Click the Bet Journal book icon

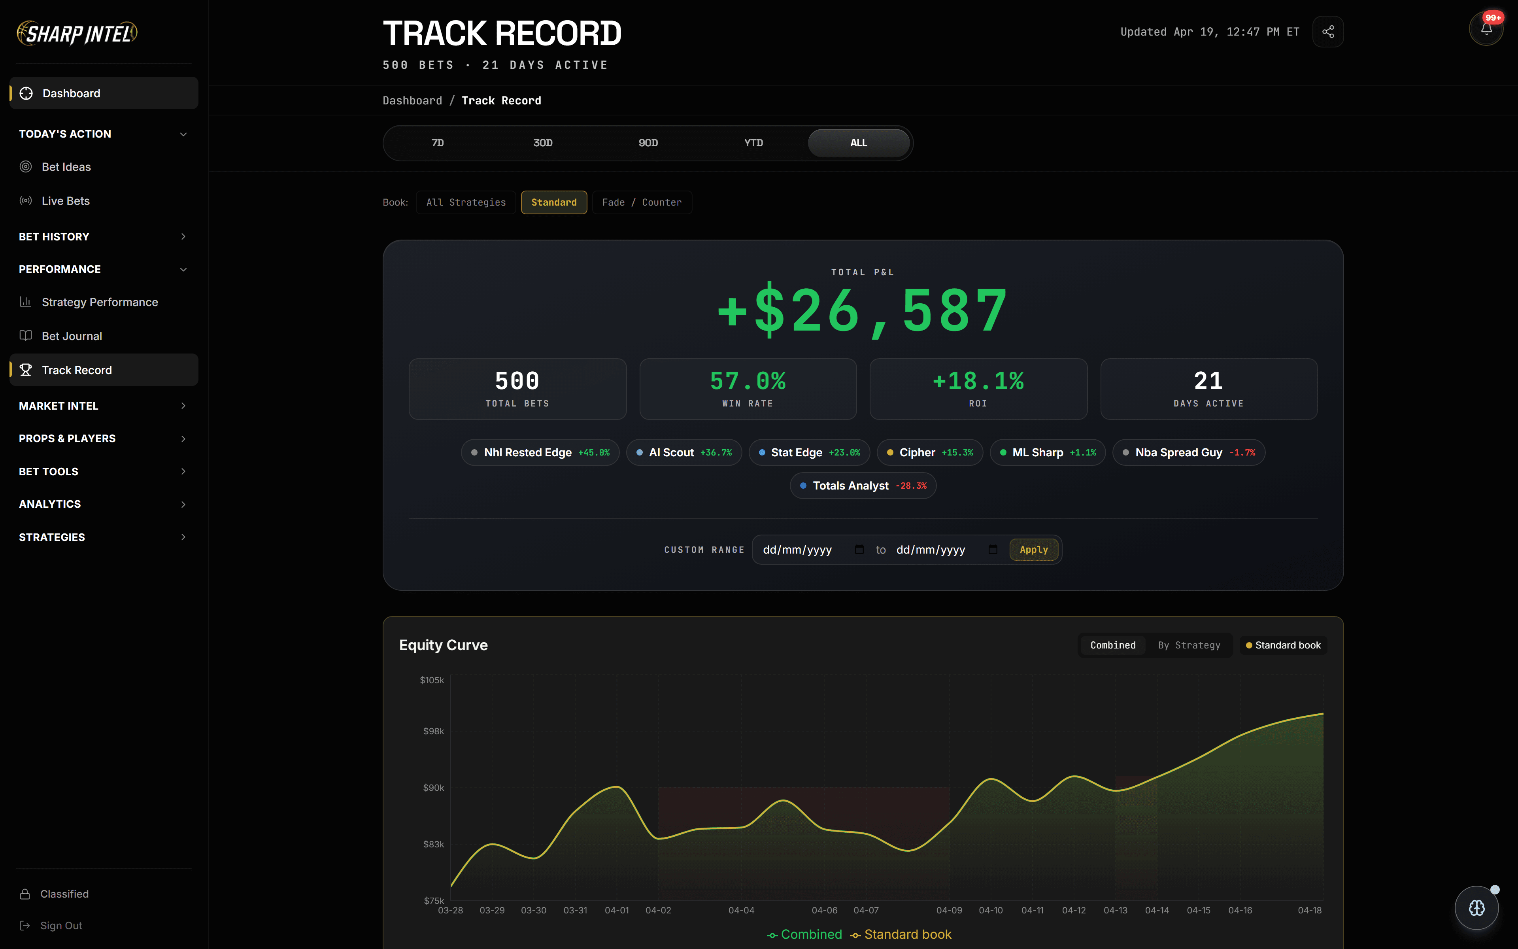[26, 336]
